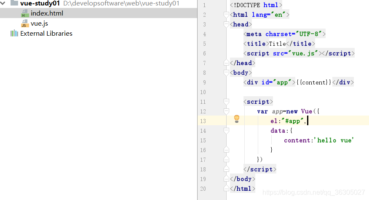Viewport: 369px width, 200px height.
Task: Click fold end marker on line 16
Action: coord(226,150)
